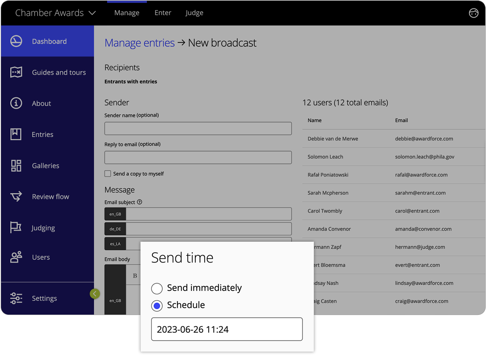Click the scheduled date field
486x356 pixels.
pos(227,329)
